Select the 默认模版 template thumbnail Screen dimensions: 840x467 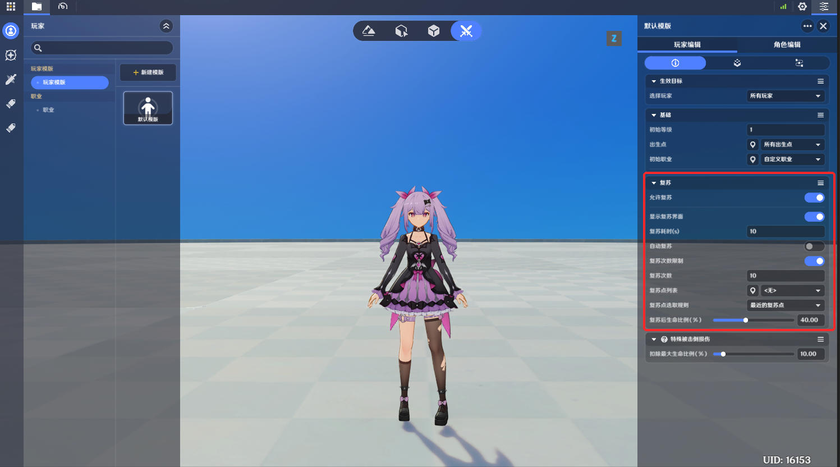point(148,108)
